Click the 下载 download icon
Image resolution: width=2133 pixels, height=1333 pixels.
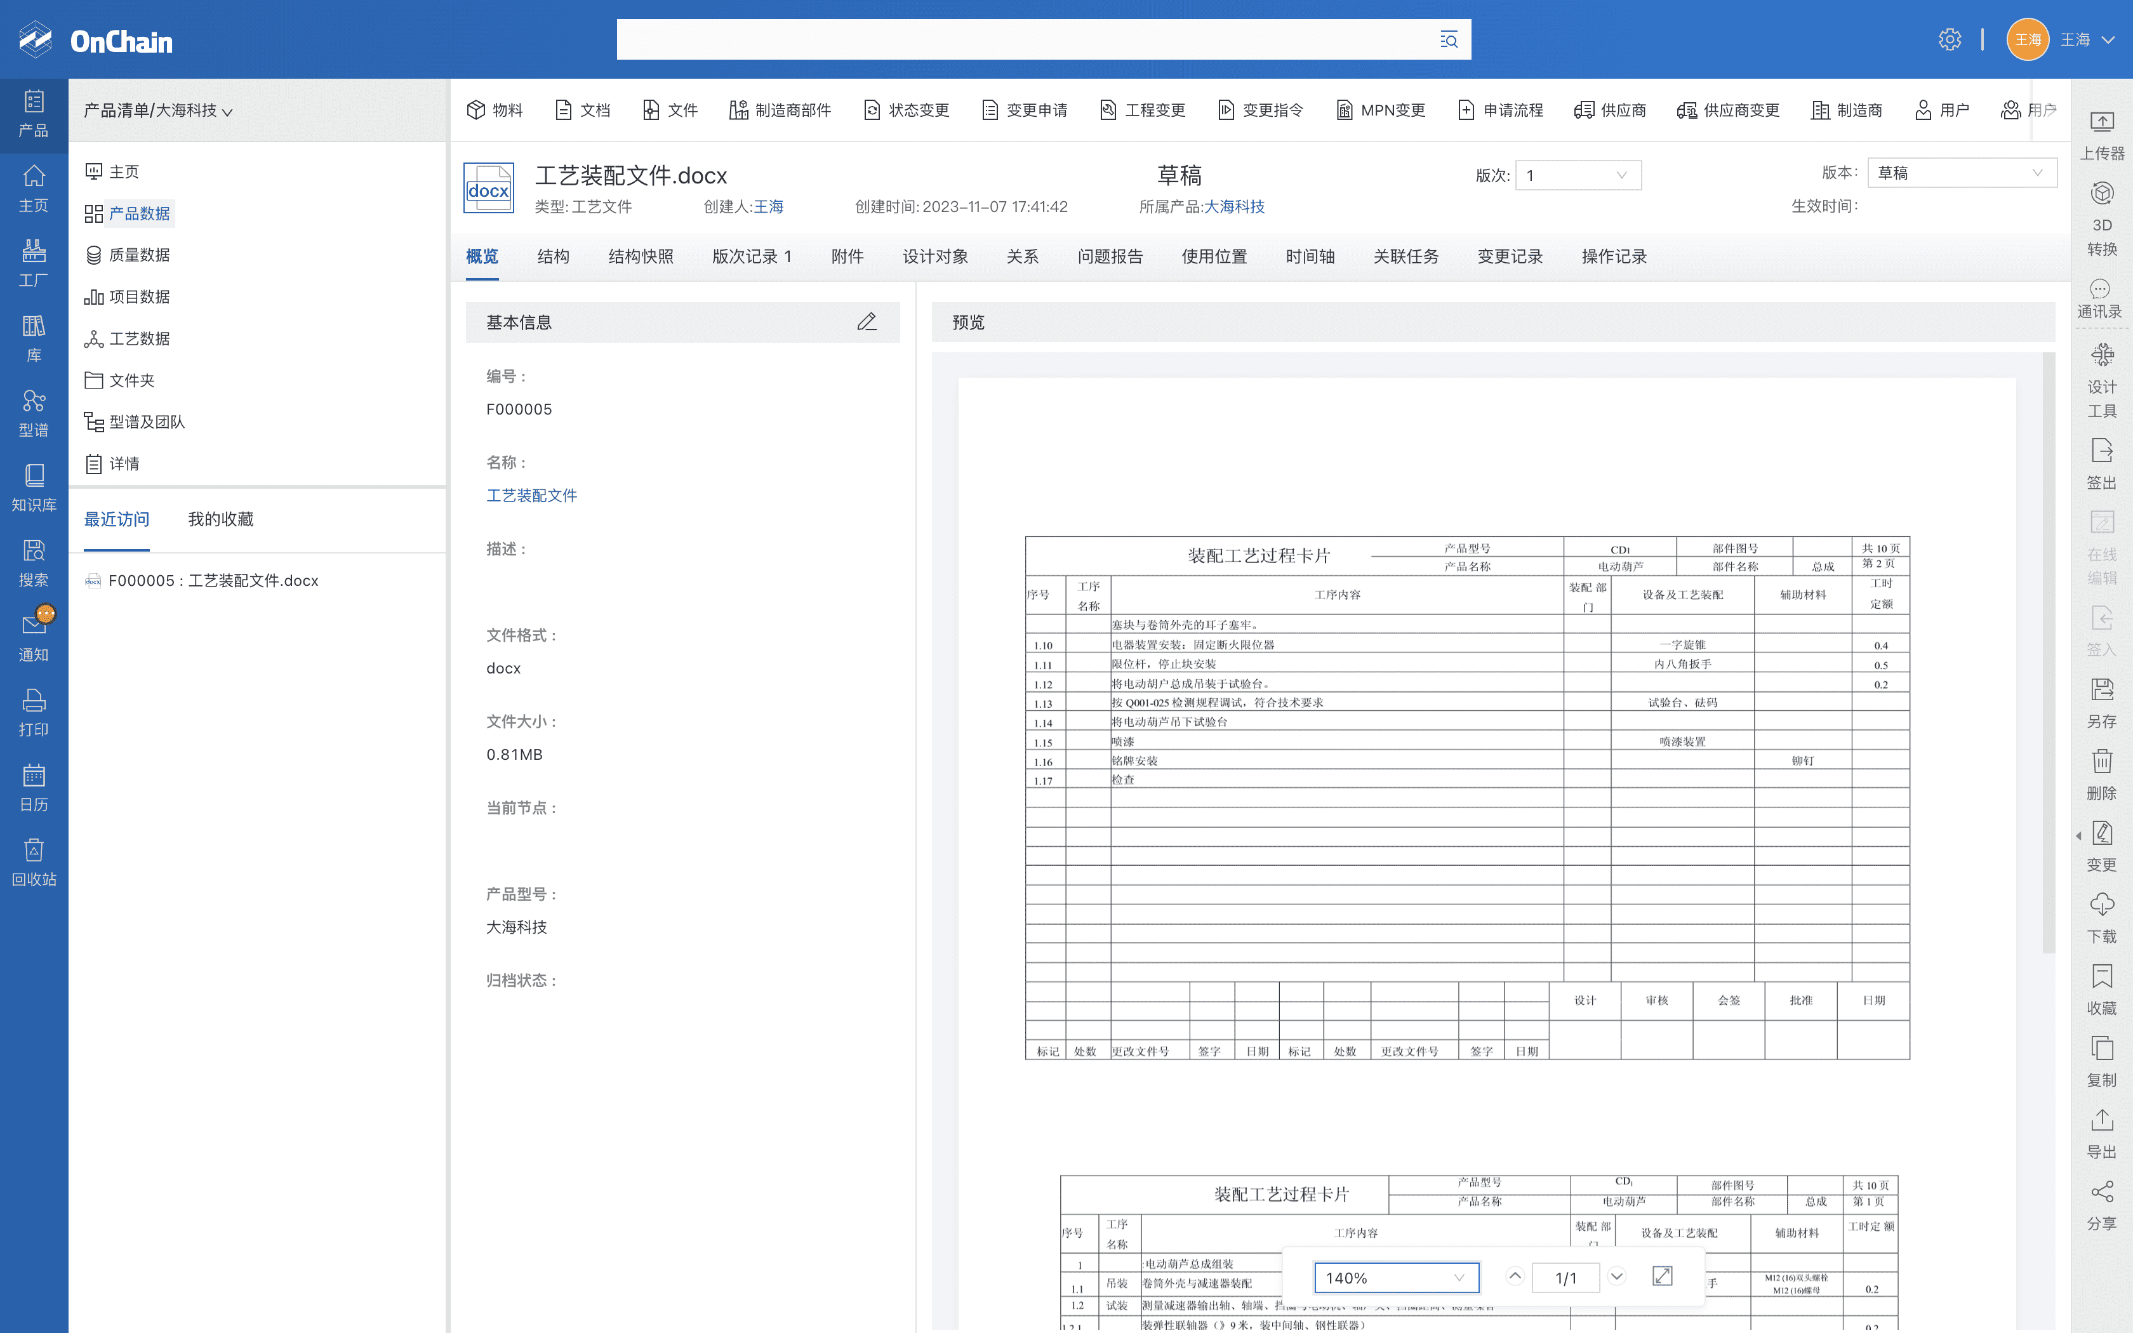[x=2102, y=918]
